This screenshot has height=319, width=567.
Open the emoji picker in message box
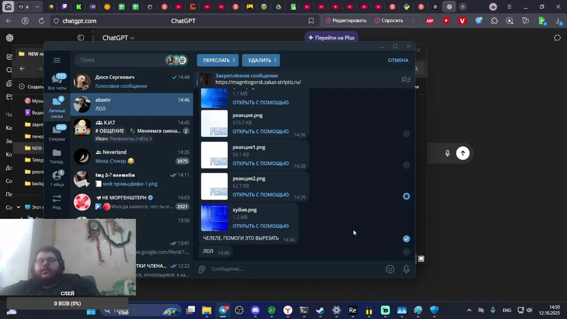(x=390, y=269)
